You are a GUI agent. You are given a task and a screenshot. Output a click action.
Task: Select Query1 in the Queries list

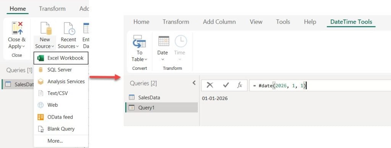(x=162, y=108)
